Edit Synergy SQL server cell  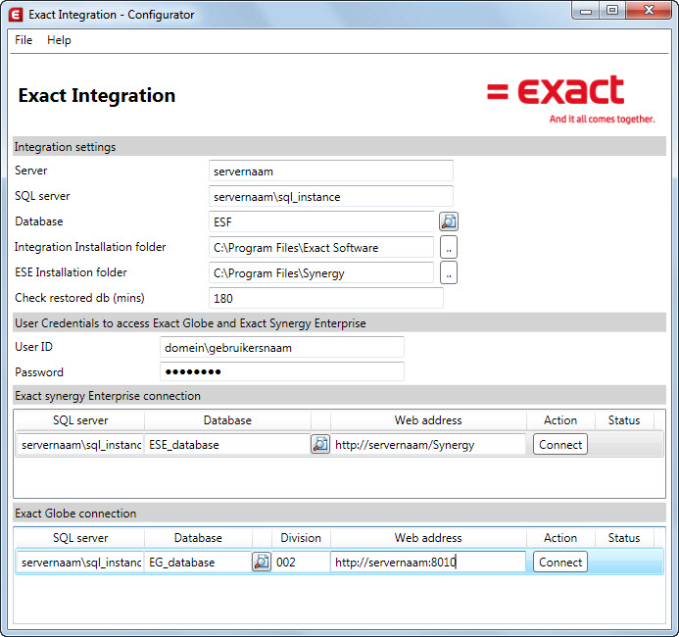click(80, 444)
